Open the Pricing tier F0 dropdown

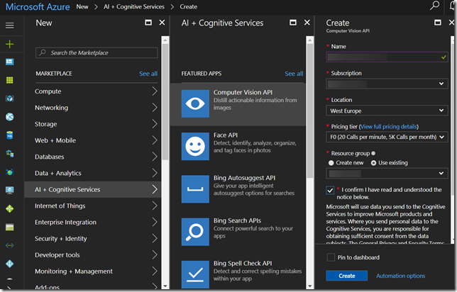click(x=386, y=137)
